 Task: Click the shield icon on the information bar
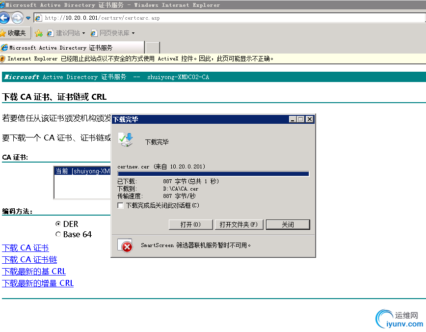3,59
